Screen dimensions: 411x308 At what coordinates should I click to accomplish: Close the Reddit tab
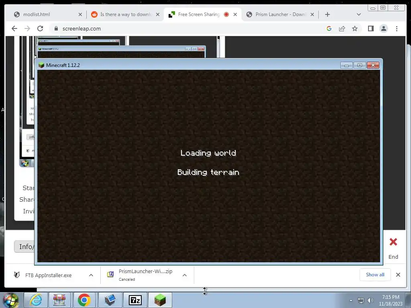[x=157, y=14]
